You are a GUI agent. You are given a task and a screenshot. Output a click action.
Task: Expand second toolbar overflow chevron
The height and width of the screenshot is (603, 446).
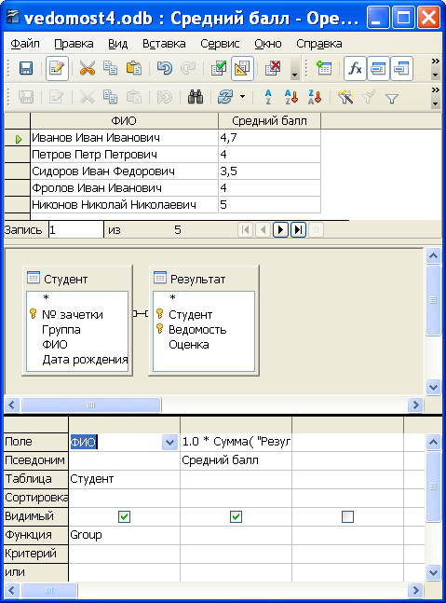tap(435, 90)
